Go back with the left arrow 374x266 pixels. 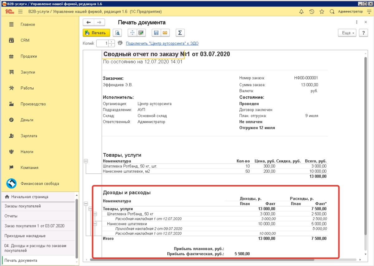click(x=89, y=22)
